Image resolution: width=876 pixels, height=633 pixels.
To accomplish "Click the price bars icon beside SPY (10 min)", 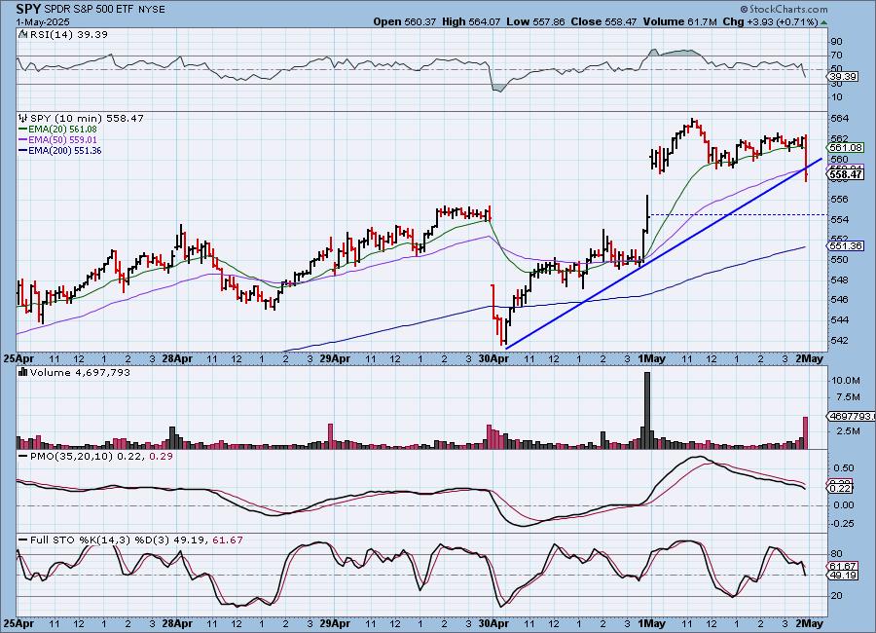I will coord(23,118).
